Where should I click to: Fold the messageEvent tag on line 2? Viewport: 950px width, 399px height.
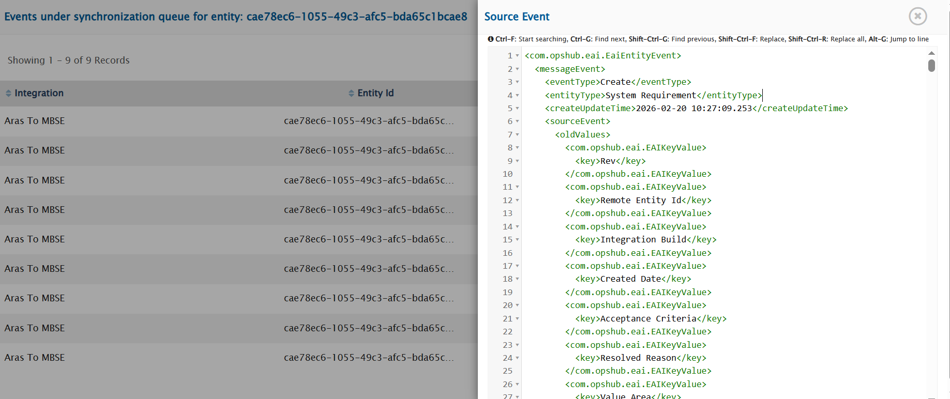[517, 69]
